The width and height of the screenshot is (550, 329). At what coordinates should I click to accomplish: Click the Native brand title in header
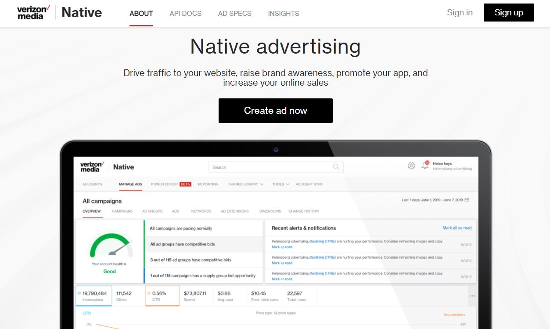pos(82,12)
